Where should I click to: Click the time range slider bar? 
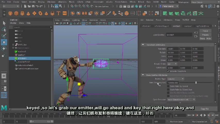click(41, 121)
